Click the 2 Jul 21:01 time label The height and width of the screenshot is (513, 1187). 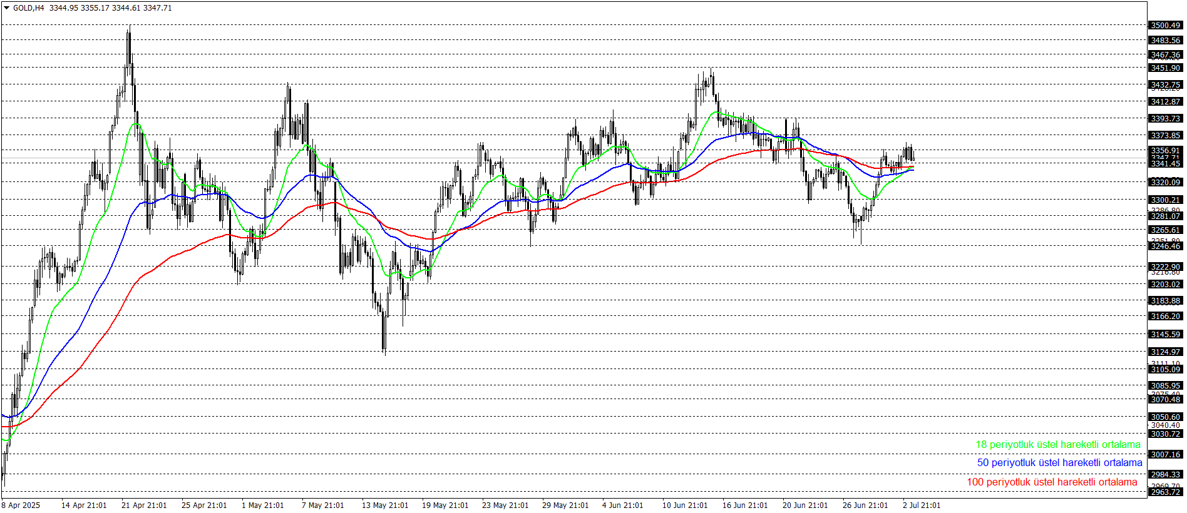pyautogui.click(x=922, y=505)
